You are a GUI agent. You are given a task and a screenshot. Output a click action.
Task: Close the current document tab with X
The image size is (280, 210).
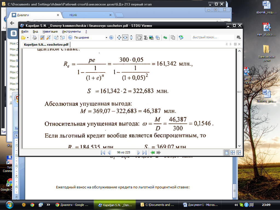click(239, 44)
